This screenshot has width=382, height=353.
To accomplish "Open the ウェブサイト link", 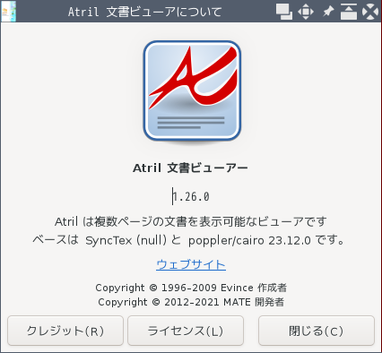I will pyautogui.click(x=191, y=264).
